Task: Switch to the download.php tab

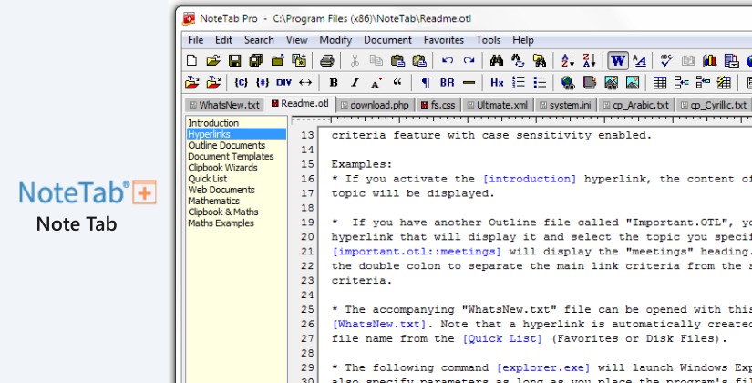Action: 375,105
